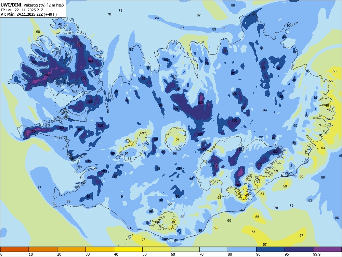Screen dimensions: 342x257
Task: Click the bright yellow 40–50 legend swatch
Action: pyautogui.click(x=128, y=249)
